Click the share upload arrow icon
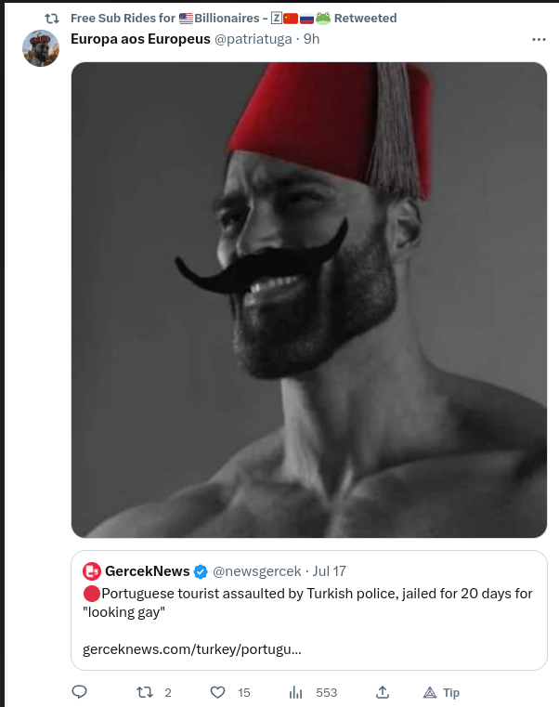The image size is (559, 707). (382, 692)
